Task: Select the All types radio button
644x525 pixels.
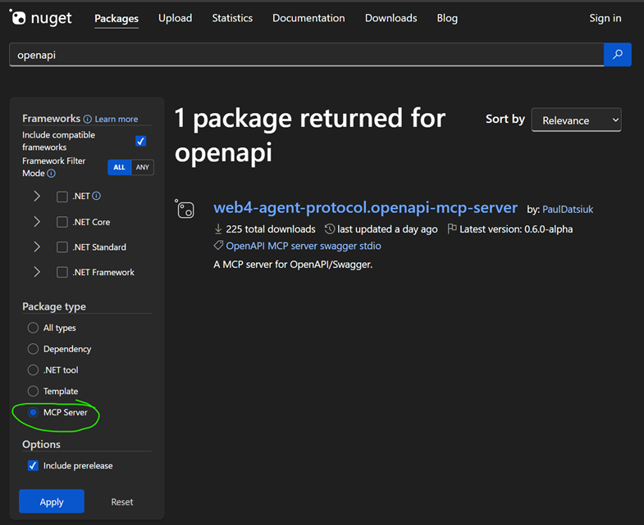Action: pyautogui.click(x=33, y=328)
